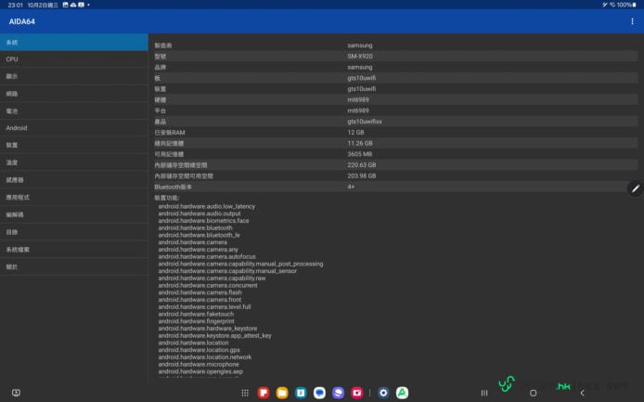Select the internal storage total 220.63 GB
The height and width of the screenshot is (402, 644).
click(x=361, y=165)
